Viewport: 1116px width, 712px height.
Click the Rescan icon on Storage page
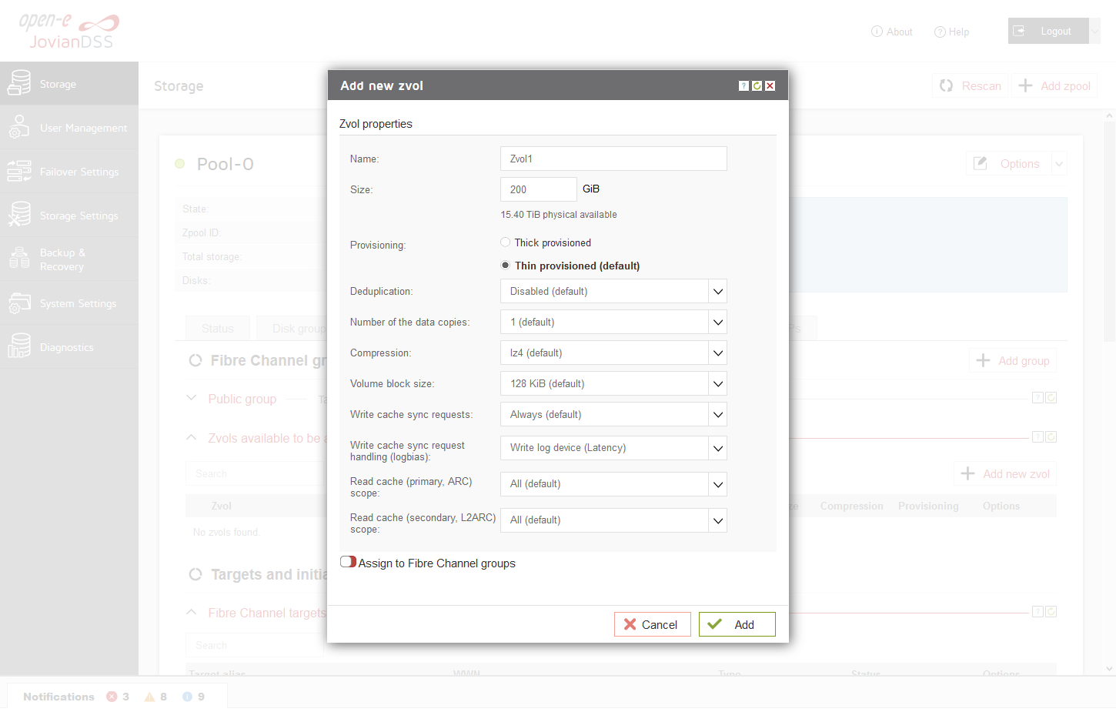946,85
